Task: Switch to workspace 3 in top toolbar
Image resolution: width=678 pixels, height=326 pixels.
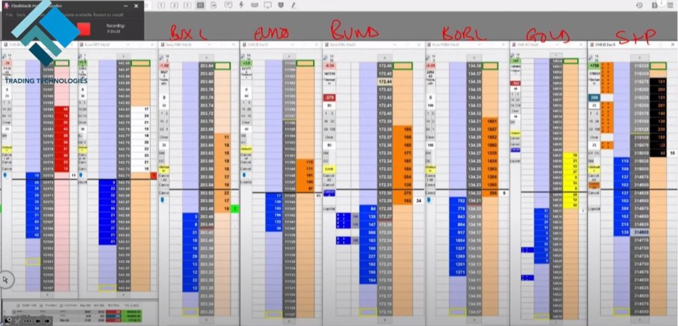Action: [x=186, y=5]
